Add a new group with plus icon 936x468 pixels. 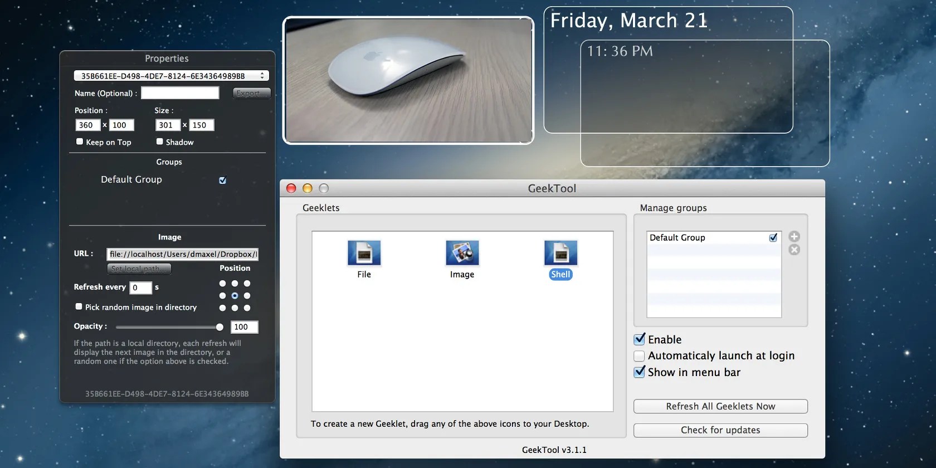(x=794, y=236)
